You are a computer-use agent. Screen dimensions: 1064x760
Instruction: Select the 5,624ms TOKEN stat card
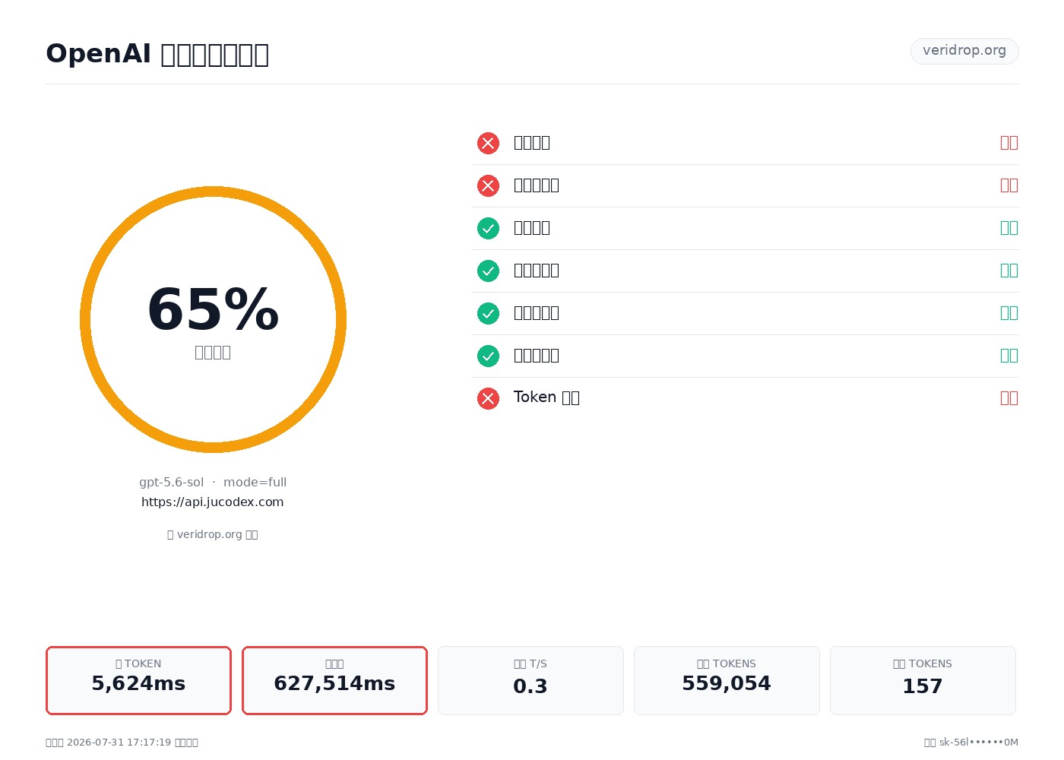click(138, 680)
